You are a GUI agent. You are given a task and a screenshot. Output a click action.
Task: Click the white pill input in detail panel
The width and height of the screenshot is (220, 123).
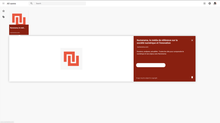click(x=151, y=65)
